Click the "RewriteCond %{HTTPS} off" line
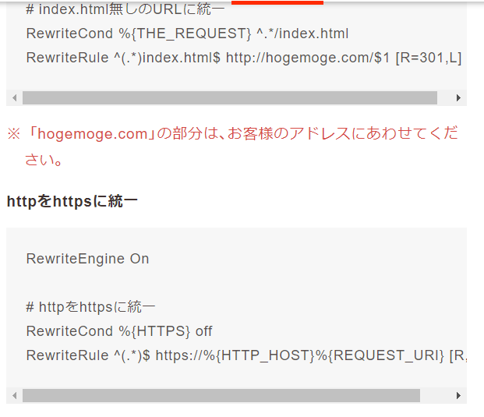Image resolution: width=484 pixels, height=417 pixels. 119,331
